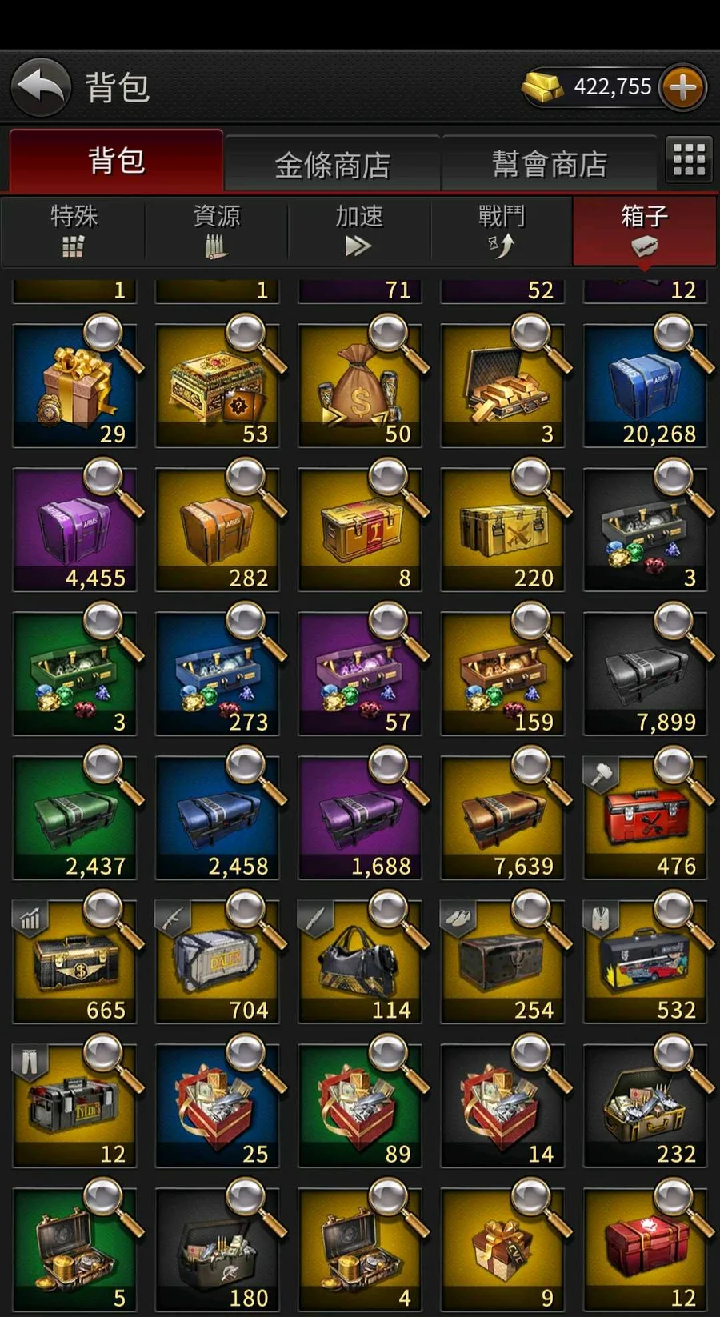Select the red medical crate with 12
Screen dimensions: 720x1317
tap(645, 1249)
